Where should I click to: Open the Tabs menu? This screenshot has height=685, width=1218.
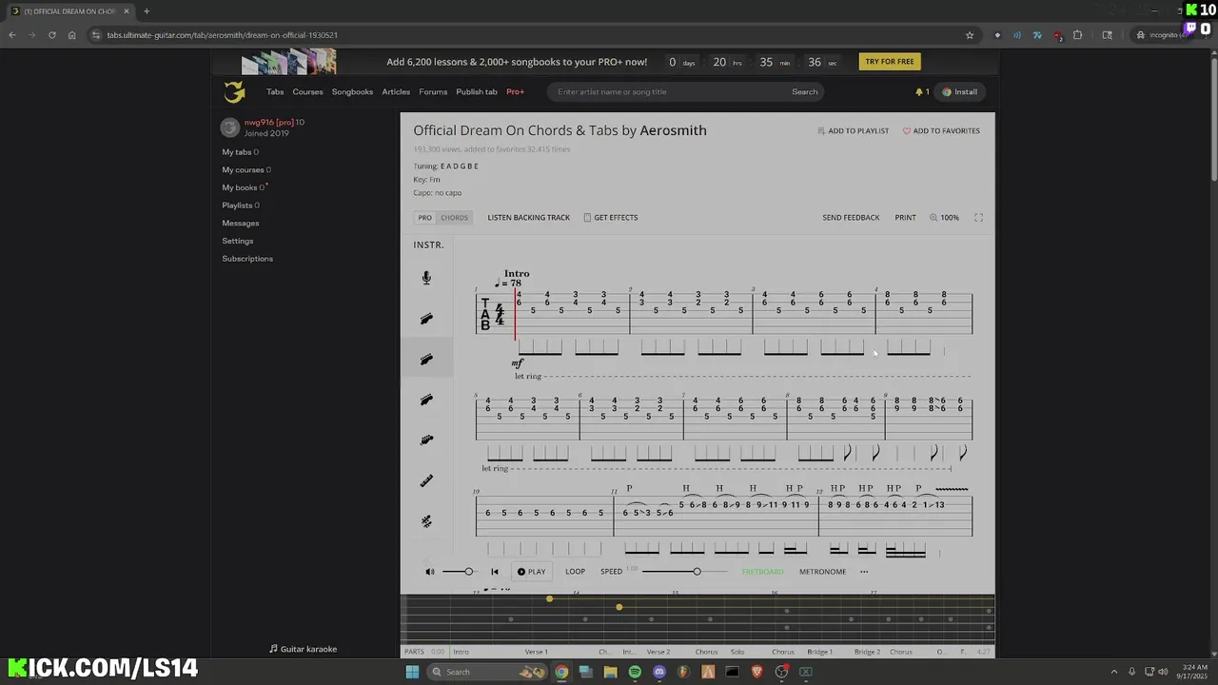pyautogui.click(x=275, y=92)
